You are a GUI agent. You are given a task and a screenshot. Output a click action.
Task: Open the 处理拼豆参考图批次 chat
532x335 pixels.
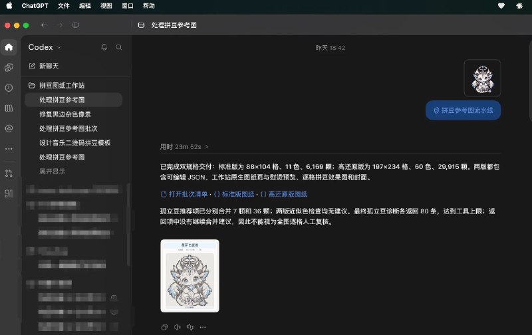pyautogui.click(x=68, y=128)
